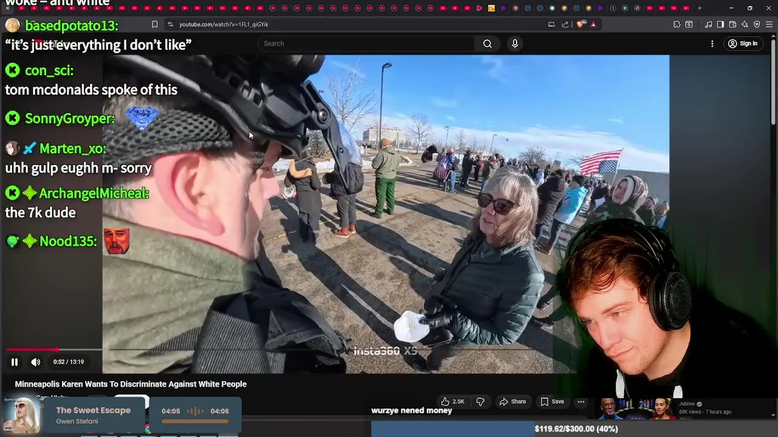Image resolution: width=778 pixels, height=437 pixels.
Task: Click the 0:52 / 13:19 time display
Action: (x=68, y=362)
